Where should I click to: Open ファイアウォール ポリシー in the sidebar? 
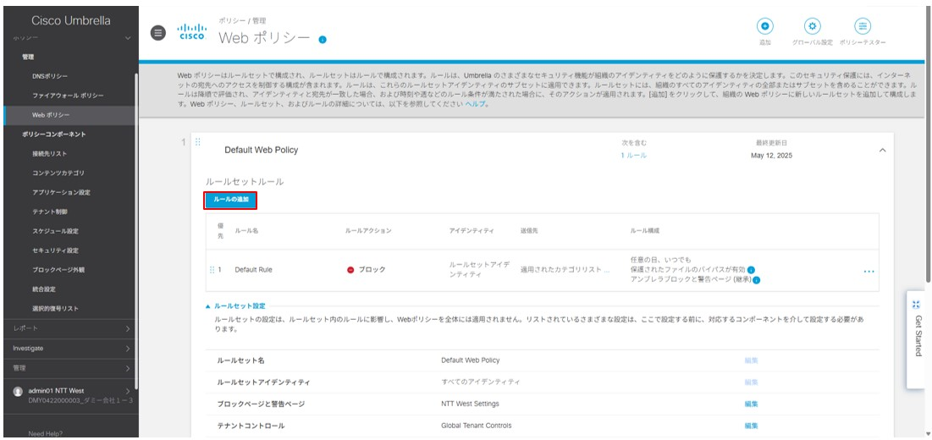tap(69, 96)
